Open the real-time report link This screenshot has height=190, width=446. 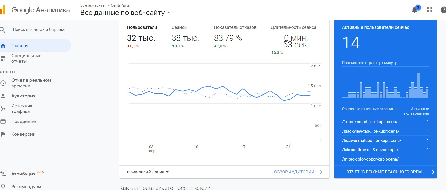click(385, 172)
